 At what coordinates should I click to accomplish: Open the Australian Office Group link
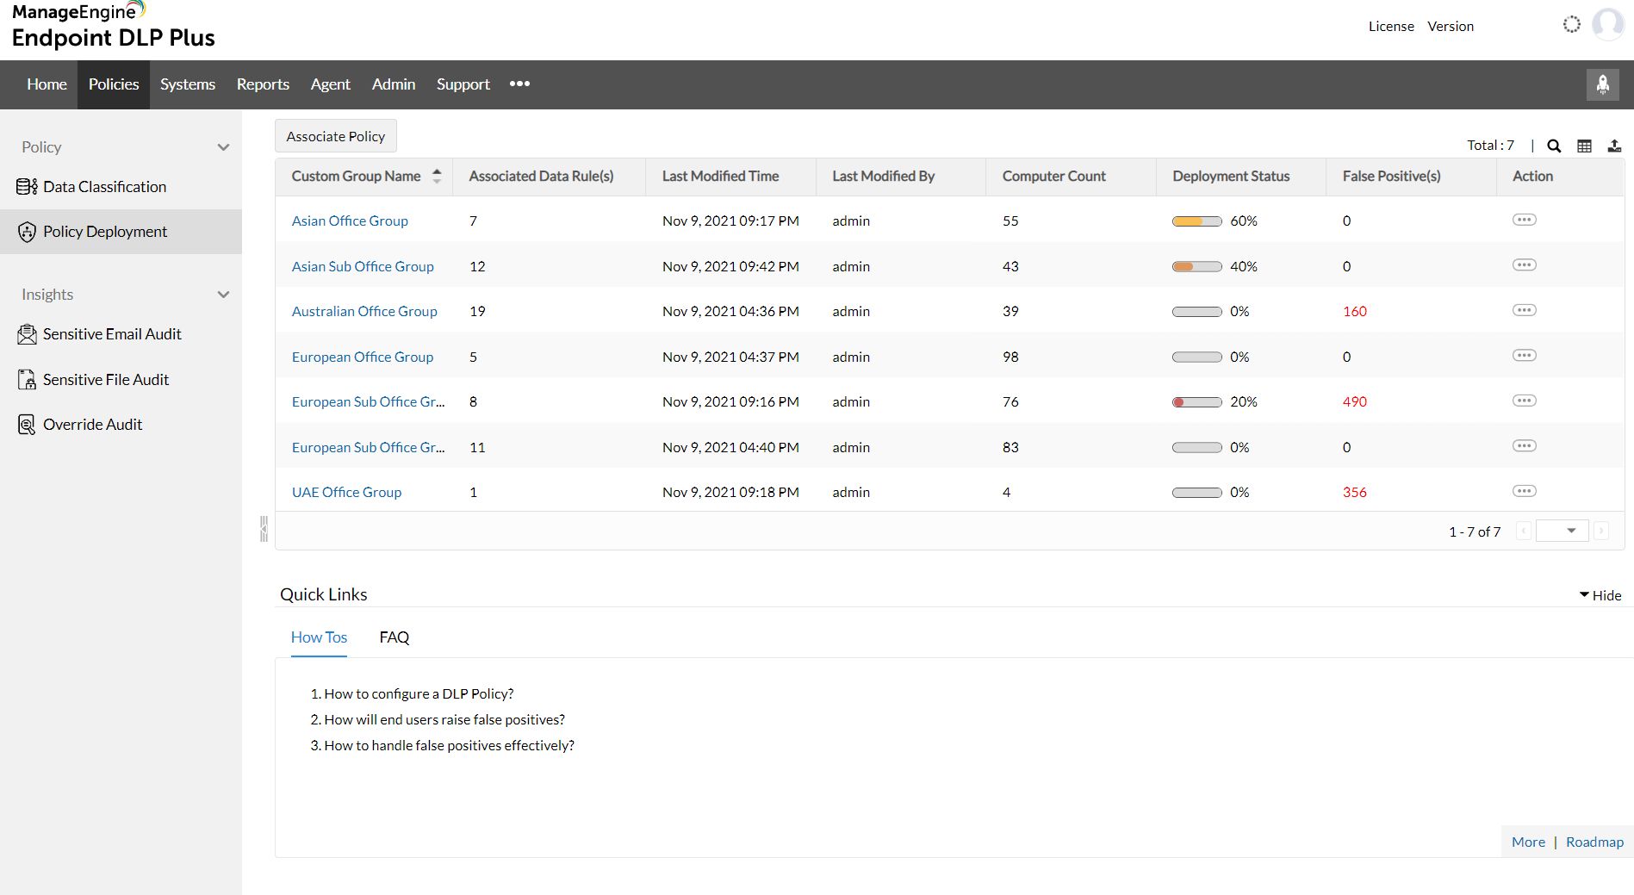(364, 311)
